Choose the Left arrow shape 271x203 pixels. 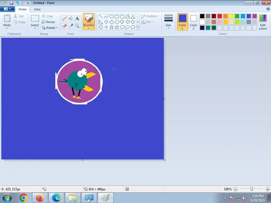[128, 22]
